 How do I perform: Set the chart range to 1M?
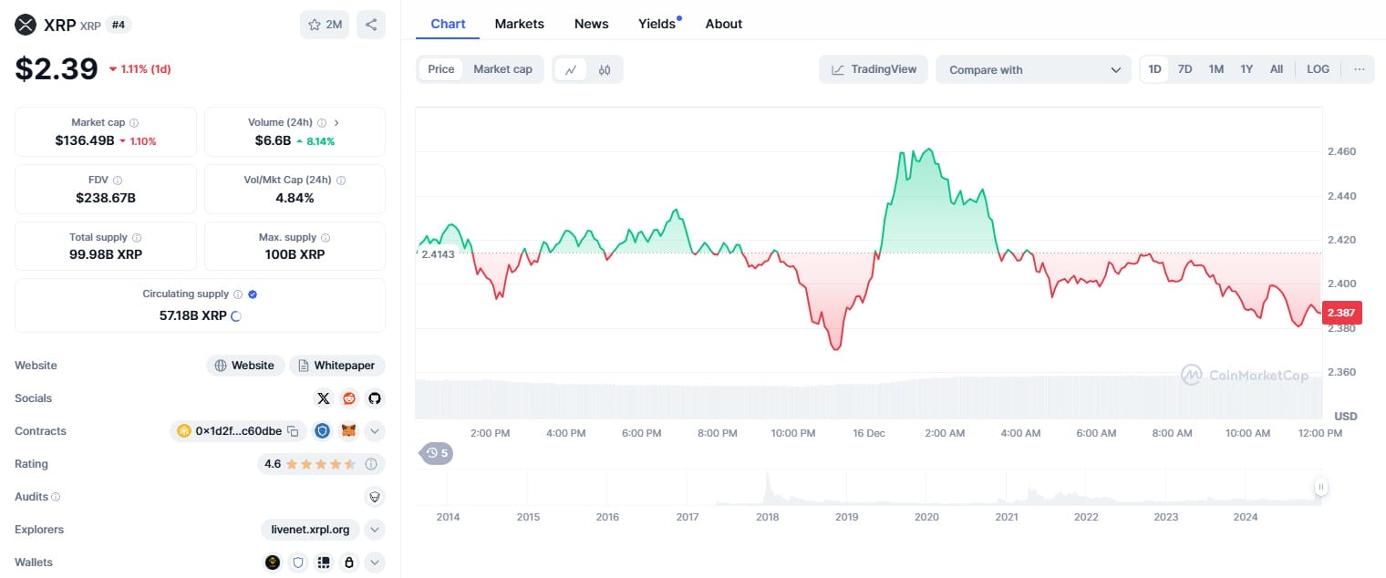(1215, 69)
